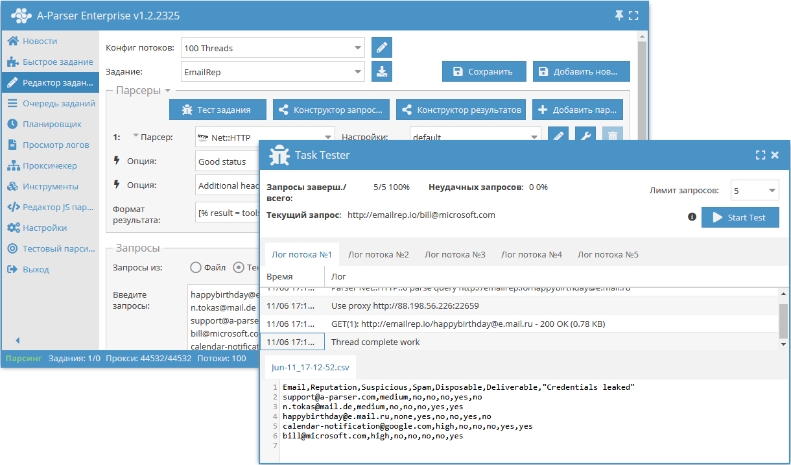Open Быстрое задание sidebar item

49,62
